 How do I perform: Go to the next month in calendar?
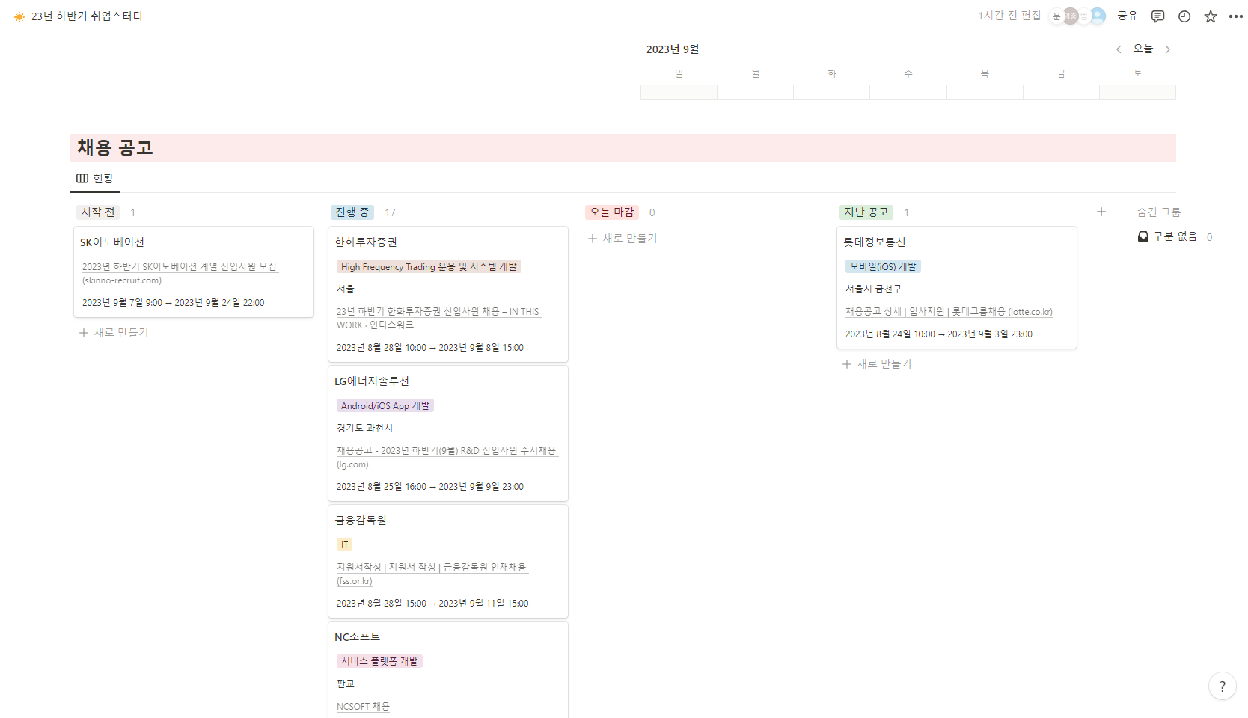pos(1167,49)
